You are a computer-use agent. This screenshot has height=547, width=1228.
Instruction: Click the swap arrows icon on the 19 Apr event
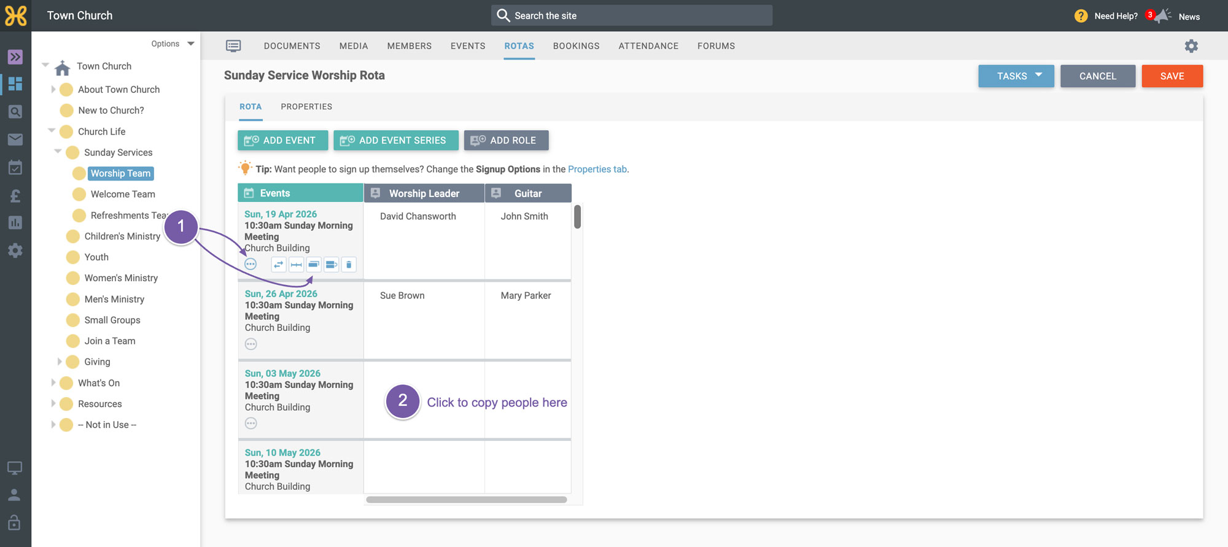coord(279,265)
